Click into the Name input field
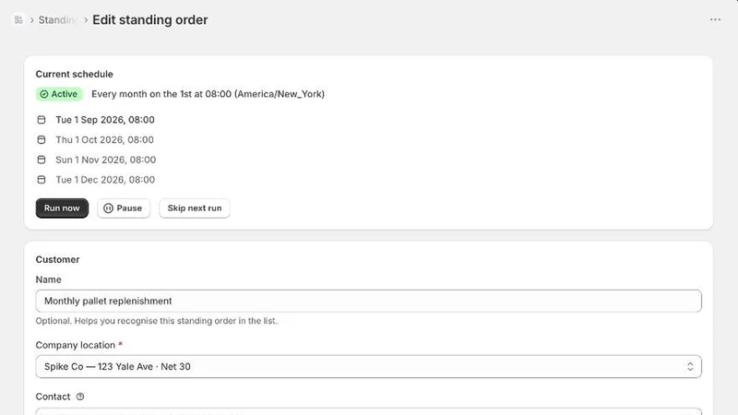Image resolution: width=738 pixels, height=415 pixels. click(368, 301)
